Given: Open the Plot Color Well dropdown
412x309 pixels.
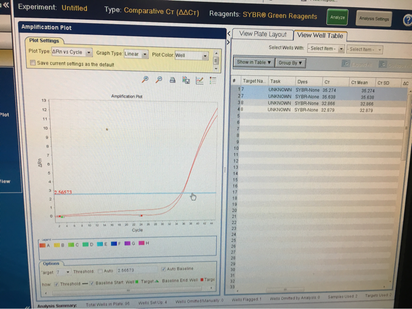Looking at the screenshot, I should (192, 55).
